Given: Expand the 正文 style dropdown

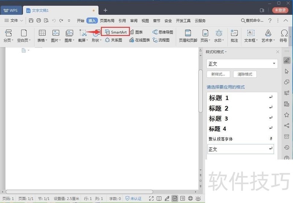Looking at the screenshot, I should [x=274, y=64].
